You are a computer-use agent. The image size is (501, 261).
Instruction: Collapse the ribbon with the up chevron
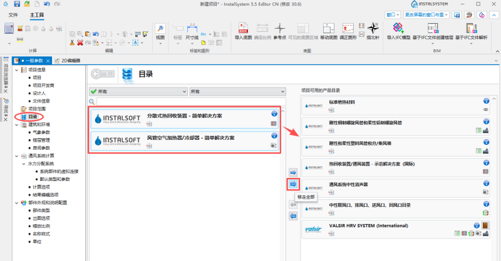click(x=494, y=15)
